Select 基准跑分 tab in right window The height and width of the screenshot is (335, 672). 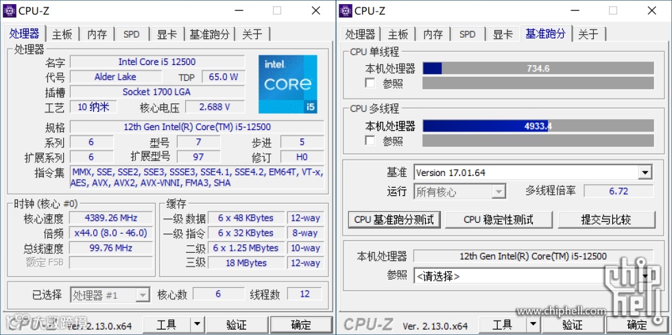tap(546, 34)
